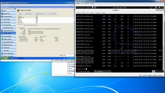Open Terminal menu in Kali terminal
Screen dimensions: 165x93
click(x=98, y=13)
